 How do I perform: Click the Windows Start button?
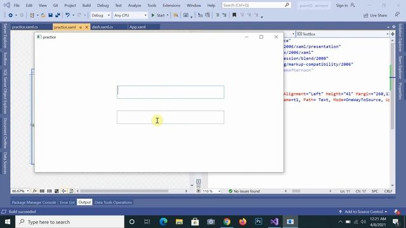[x=8, y=222]
